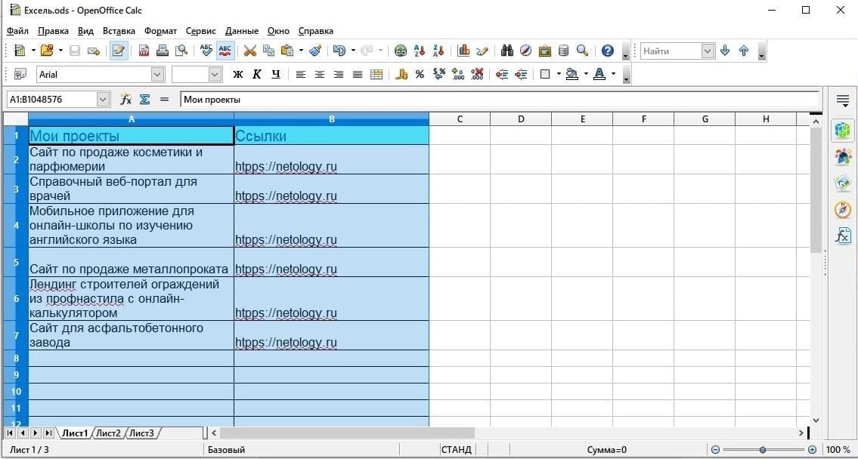The image size is (858, 459).
Task: Select column C header
Action: 459,119
